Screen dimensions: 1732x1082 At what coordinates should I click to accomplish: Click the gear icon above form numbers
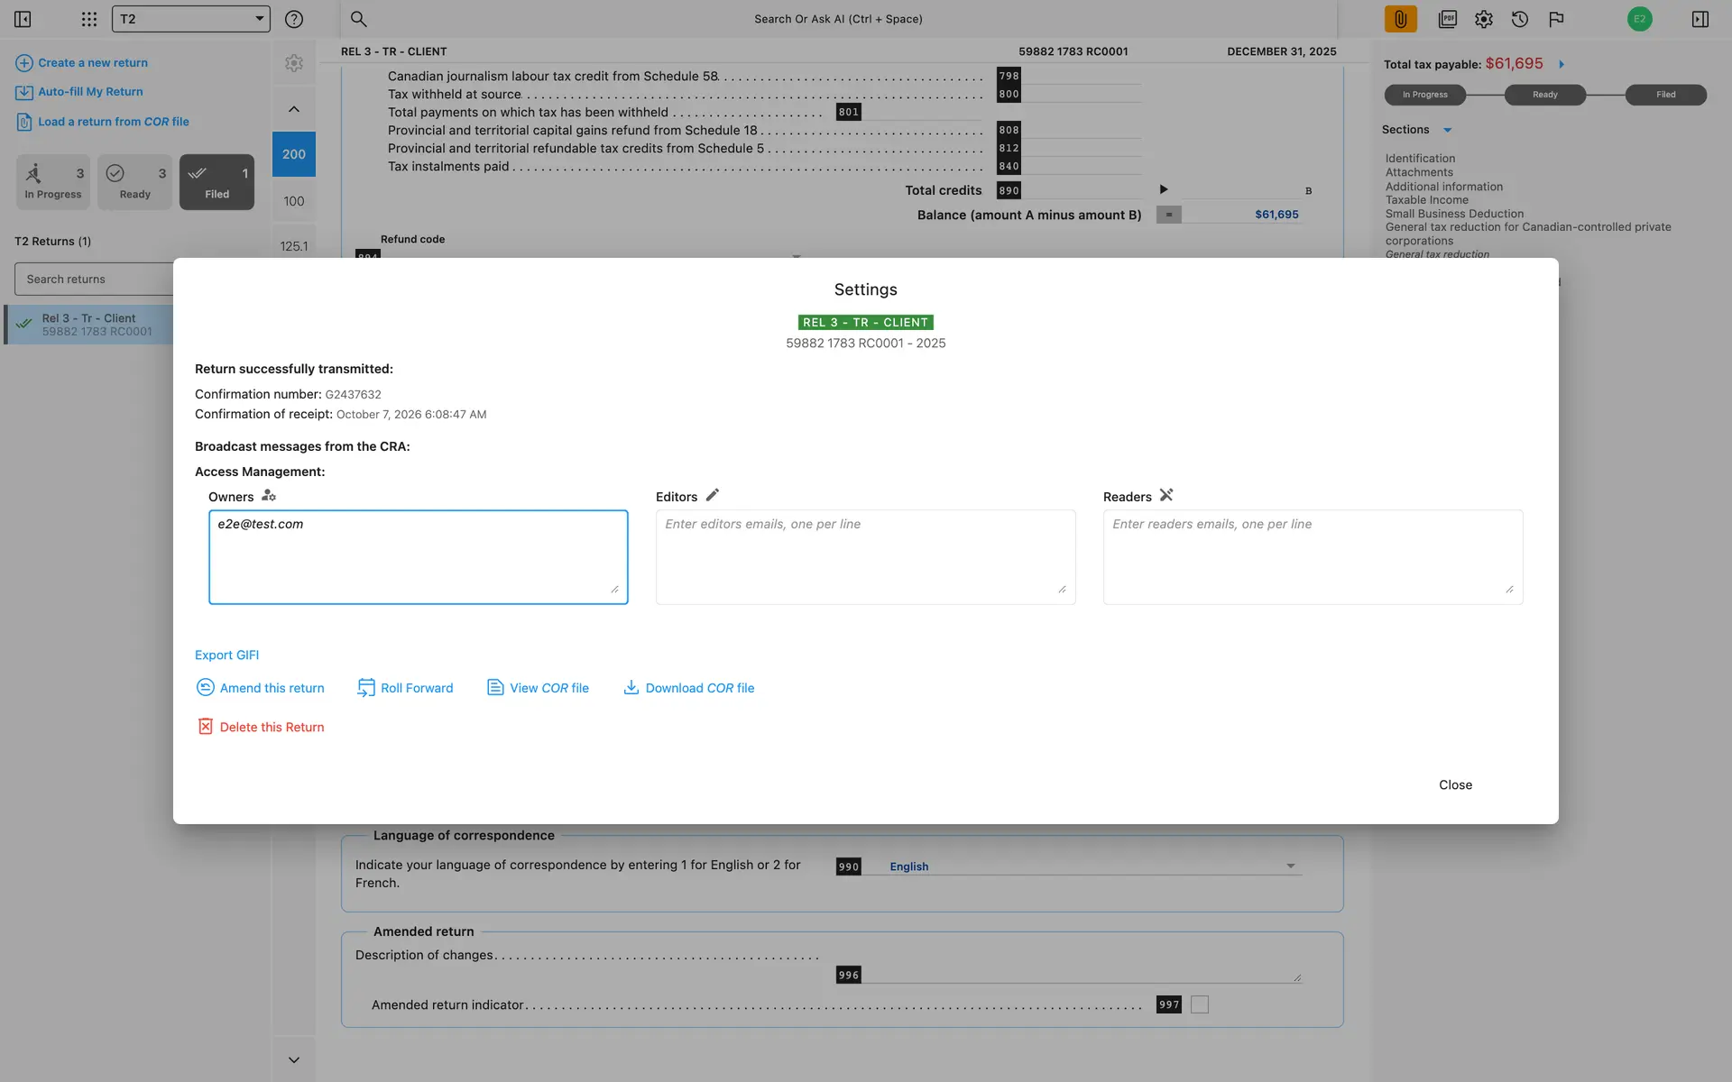point(294,63)
